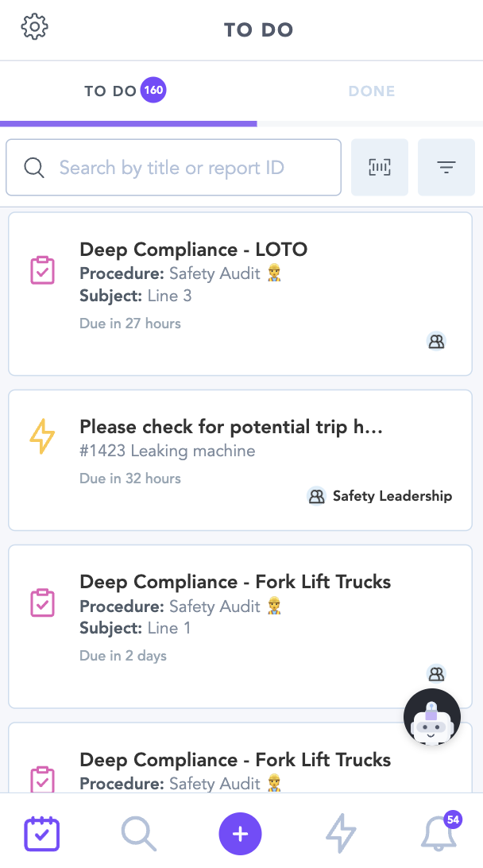The image size is (483, 868).
Task: Click the clipboard icon on LOTO card
Action: pos(42,271)
